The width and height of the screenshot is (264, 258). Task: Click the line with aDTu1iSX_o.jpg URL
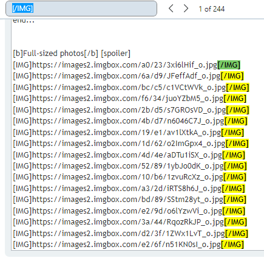tap(129, 155)
